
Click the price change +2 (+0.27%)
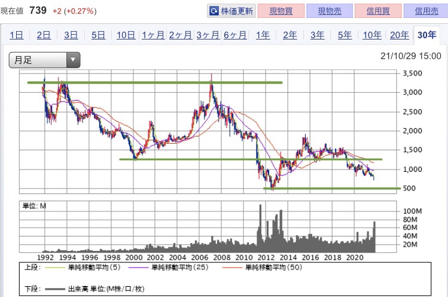tap(75, 11)
